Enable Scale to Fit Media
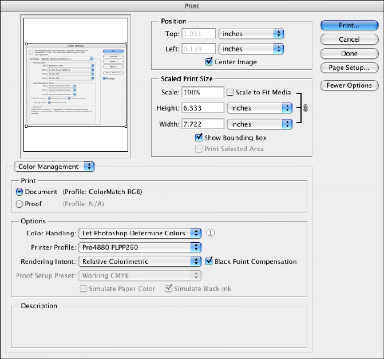The image size is (384, 359). pos(230,92)
